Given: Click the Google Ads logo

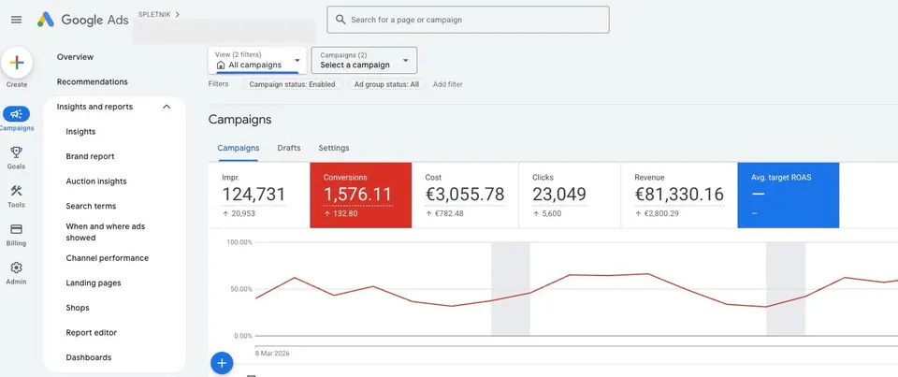Looking at the screenshot, I should pos(82,20).
